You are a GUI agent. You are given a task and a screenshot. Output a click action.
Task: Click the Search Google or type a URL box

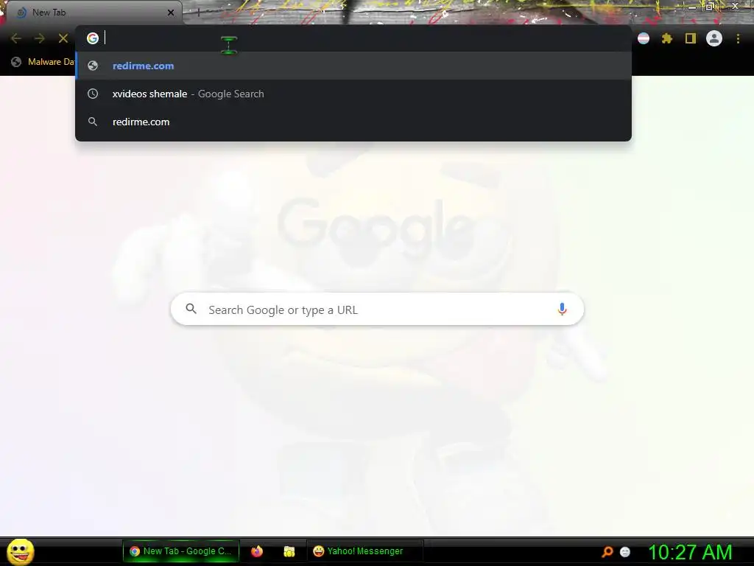tap(377, 310)
